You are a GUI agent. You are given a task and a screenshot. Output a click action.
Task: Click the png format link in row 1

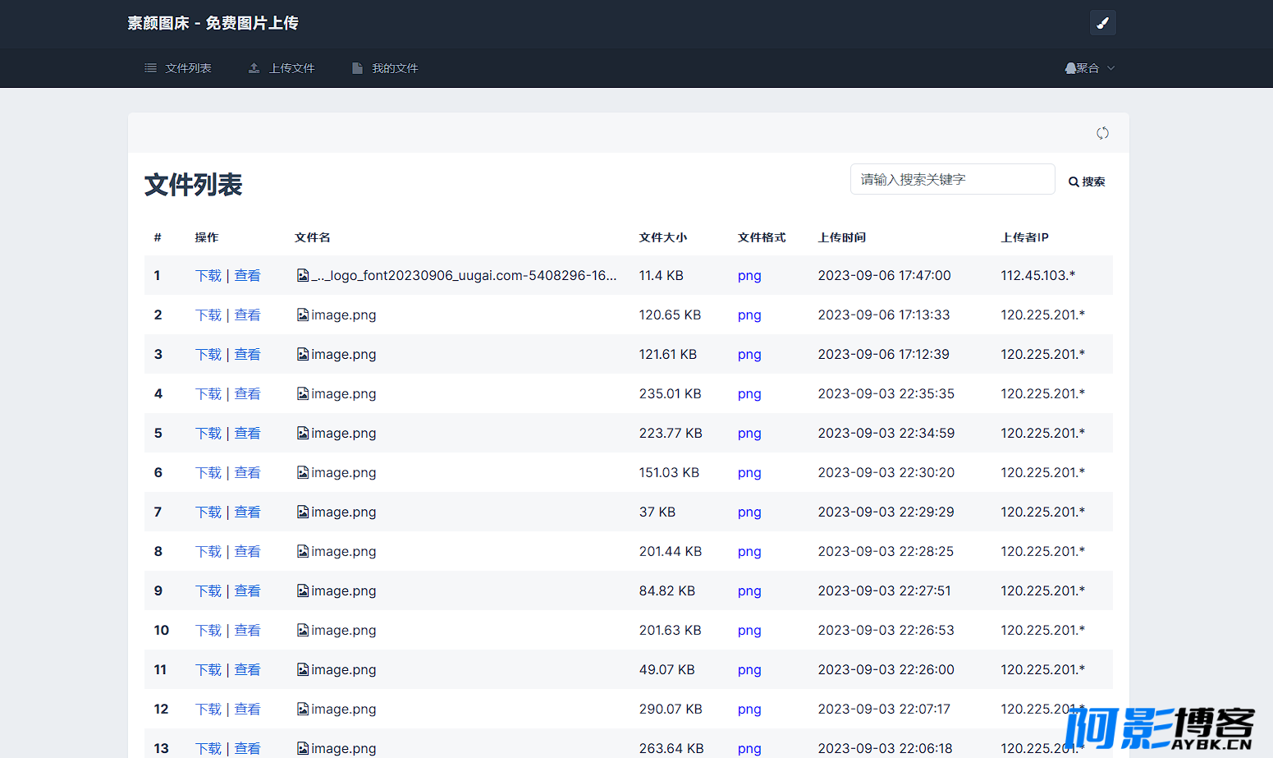749,276
